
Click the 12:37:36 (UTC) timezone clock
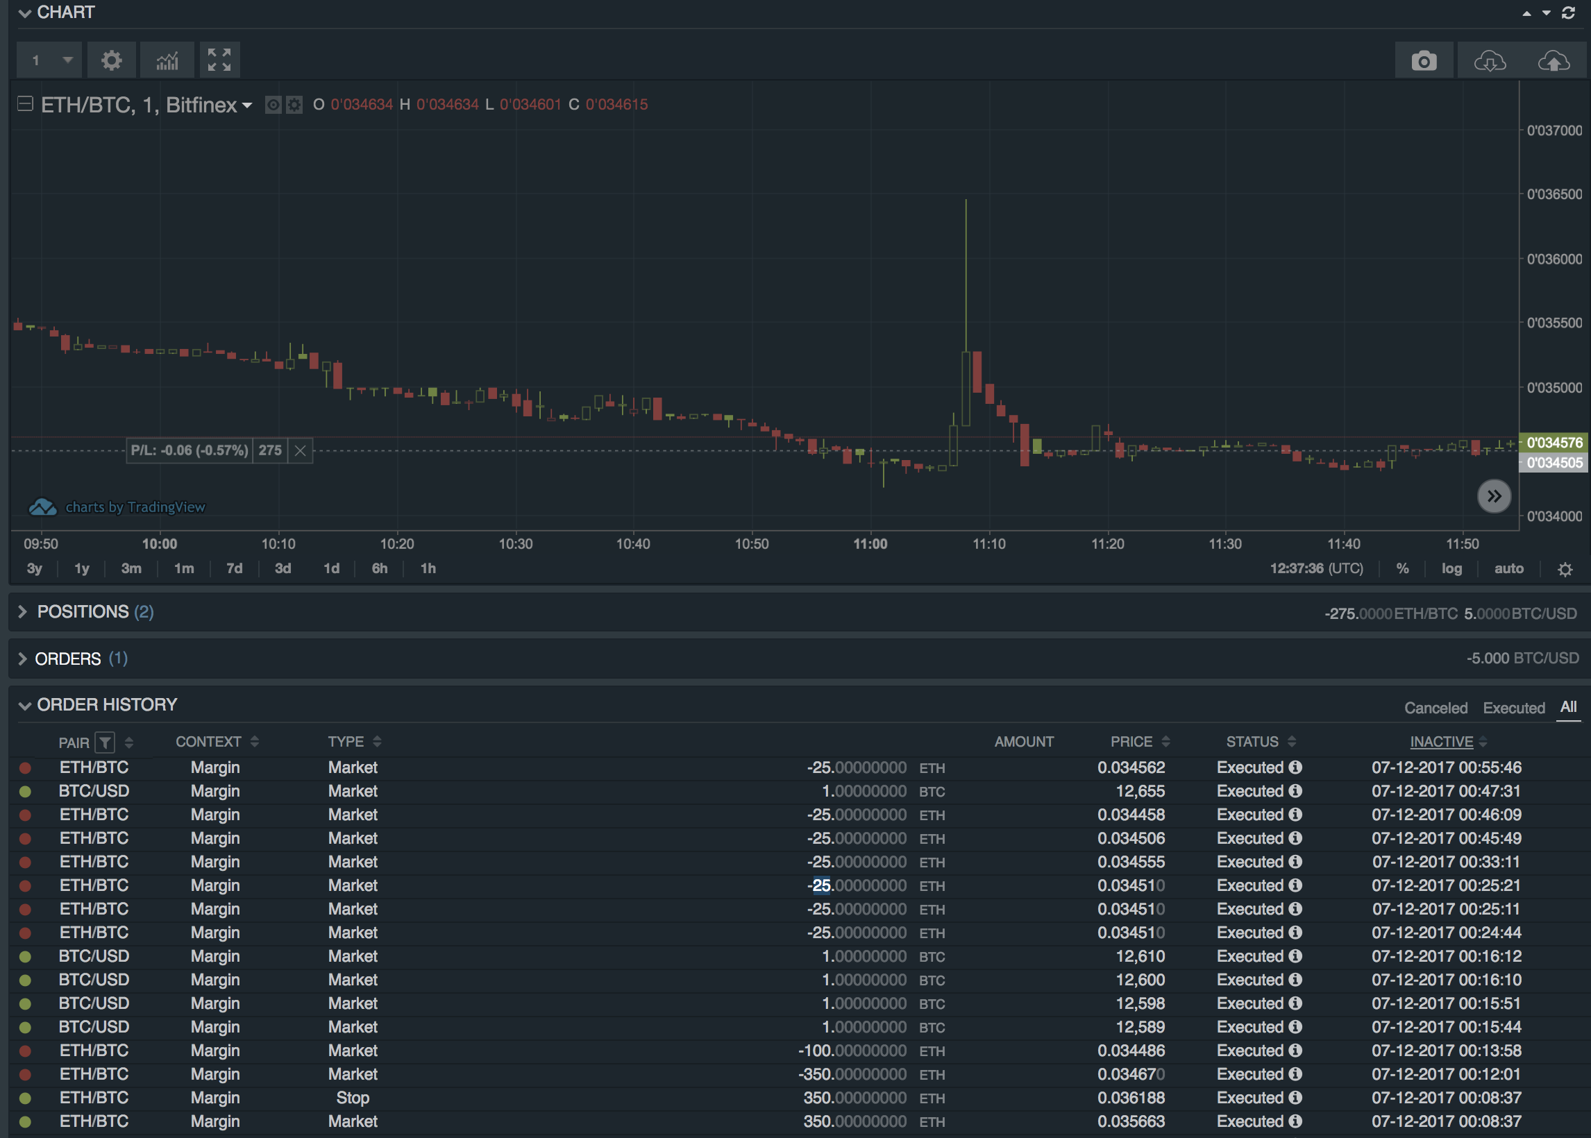point(1316,569)
